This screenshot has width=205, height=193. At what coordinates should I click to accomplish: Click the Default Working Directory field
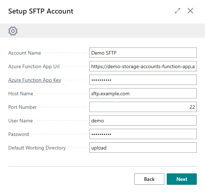(x=143, y=148)
